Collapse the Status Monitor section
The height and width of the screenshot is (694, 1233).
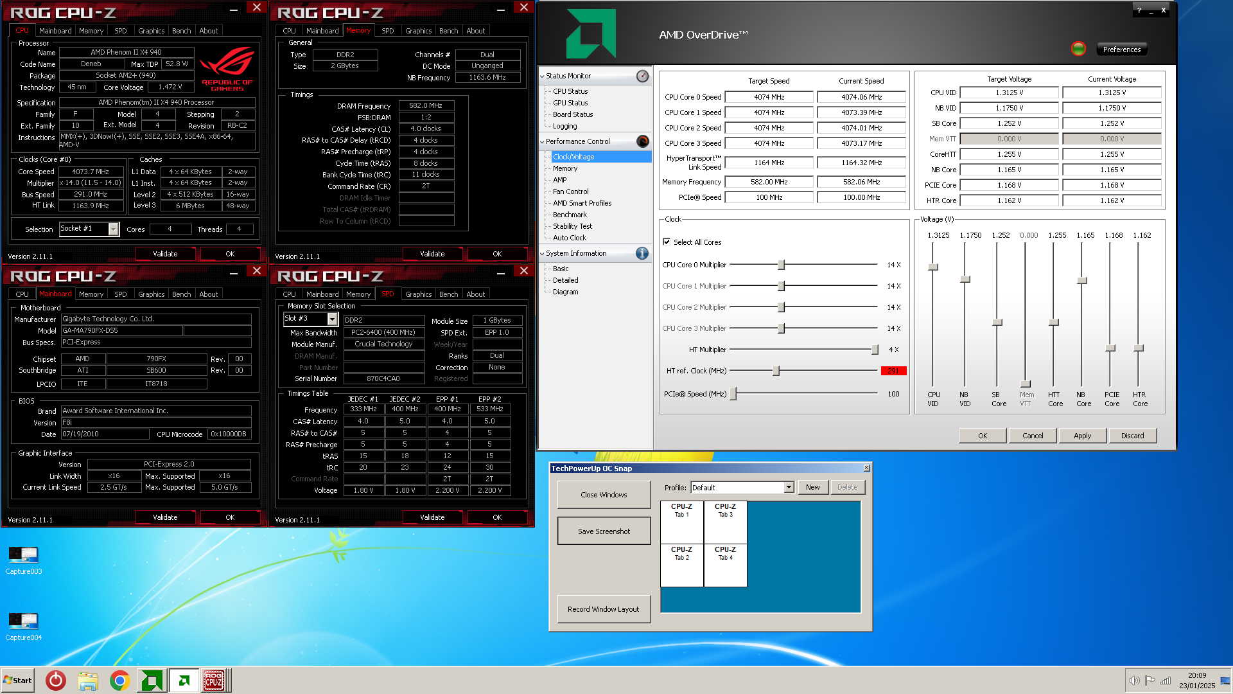coord(542,76)
